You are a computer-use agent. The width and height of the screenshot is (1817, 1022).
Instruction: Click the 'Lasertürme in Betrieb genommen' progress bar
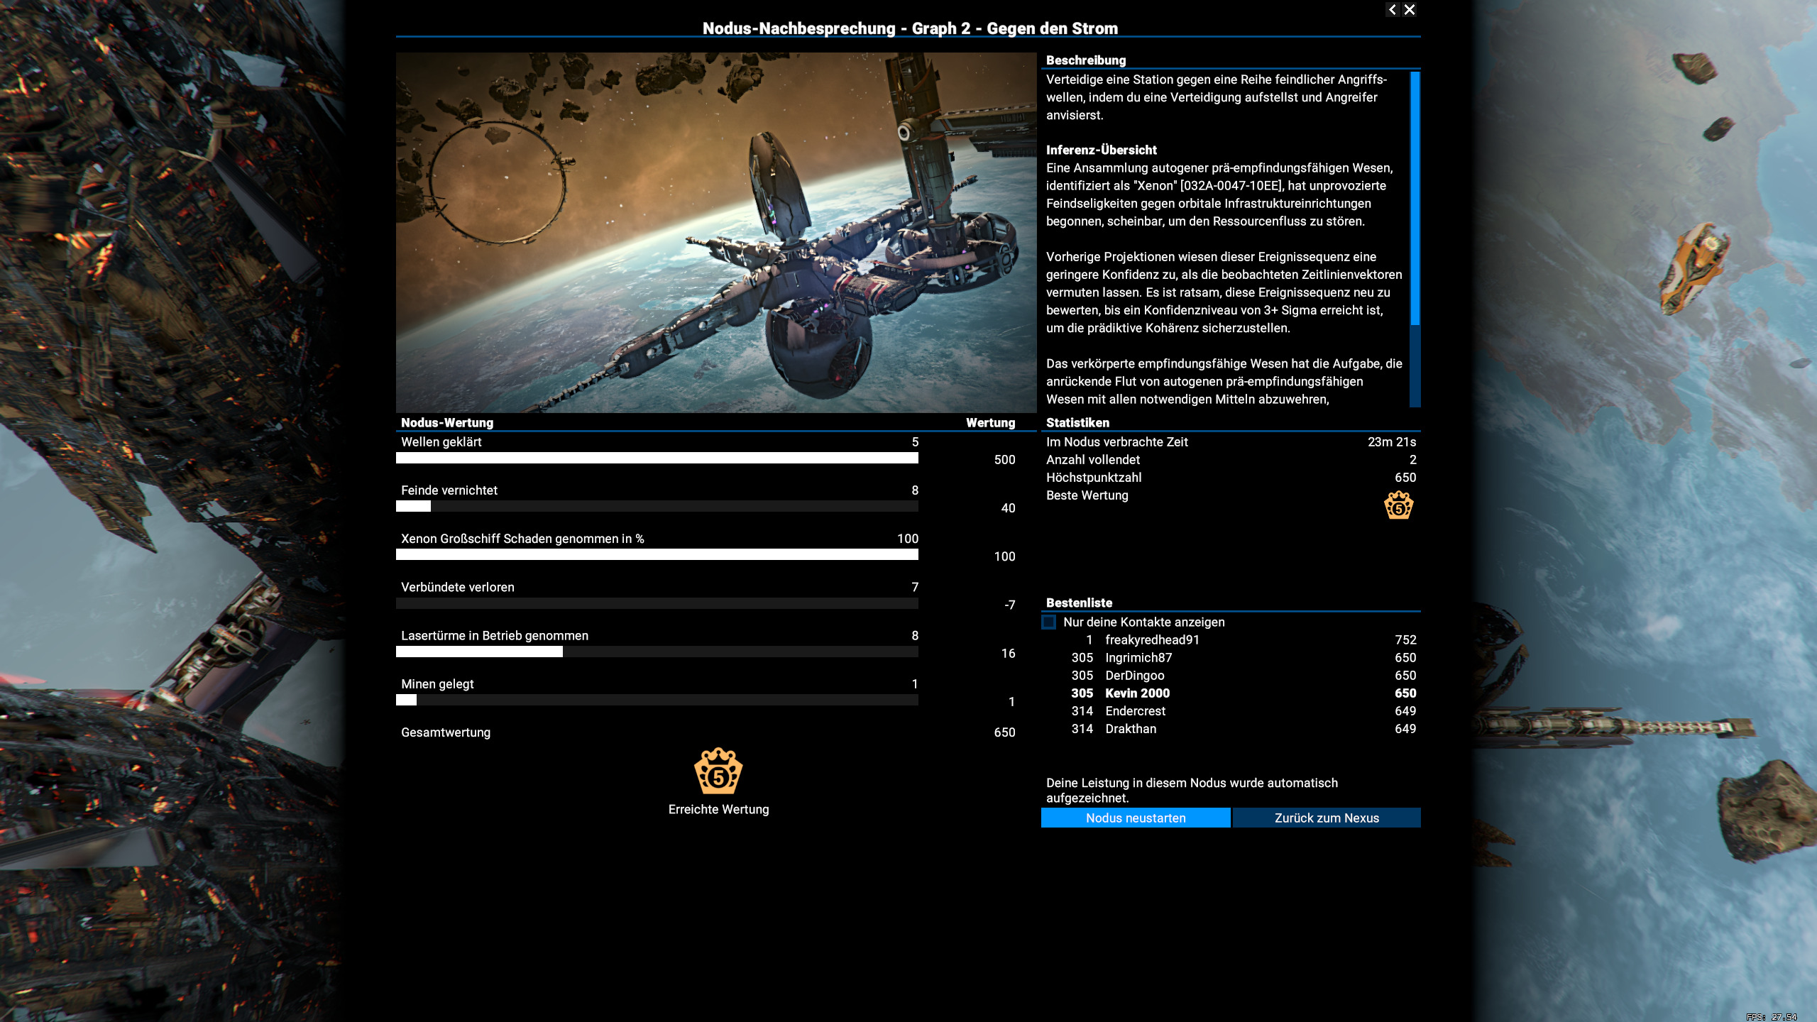[657, 652]
